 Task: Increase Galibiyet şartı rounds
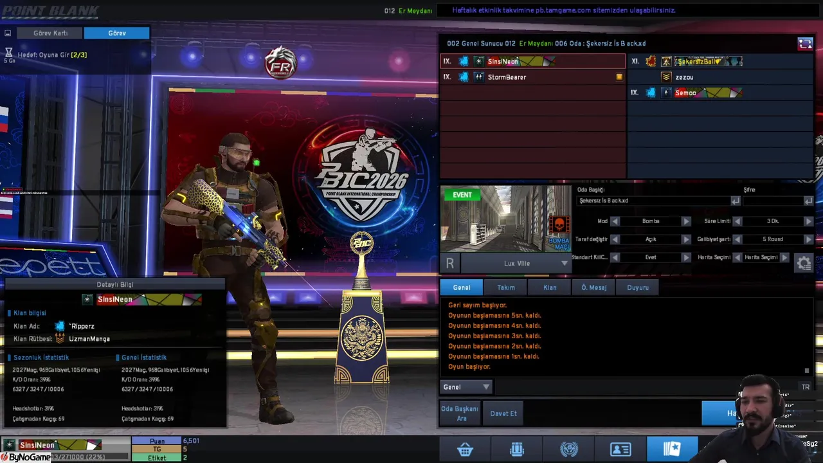[x=808, y=239]
